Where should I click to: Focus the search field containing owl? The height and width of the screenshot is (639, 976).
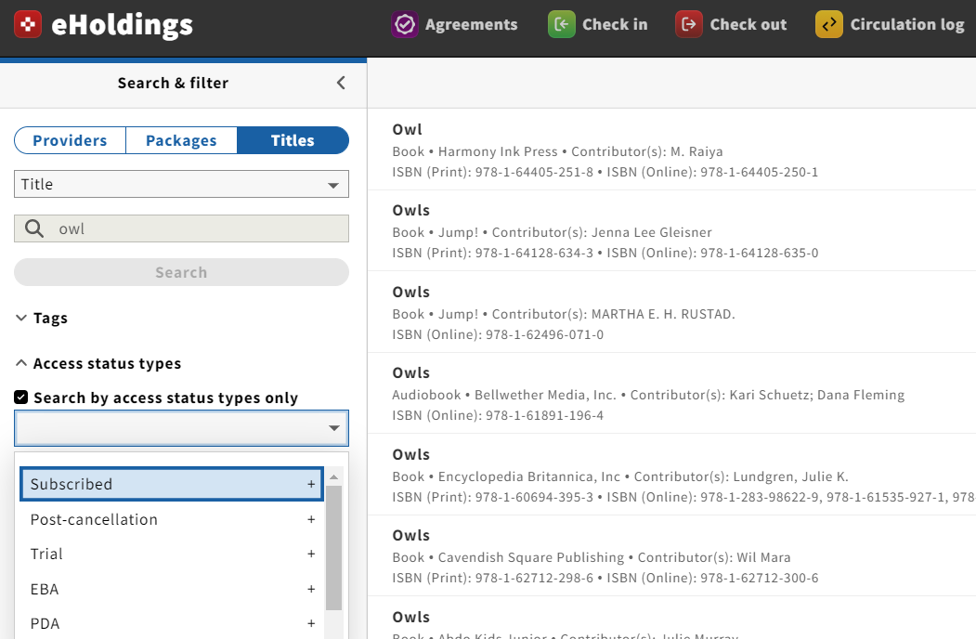(181, 228)
